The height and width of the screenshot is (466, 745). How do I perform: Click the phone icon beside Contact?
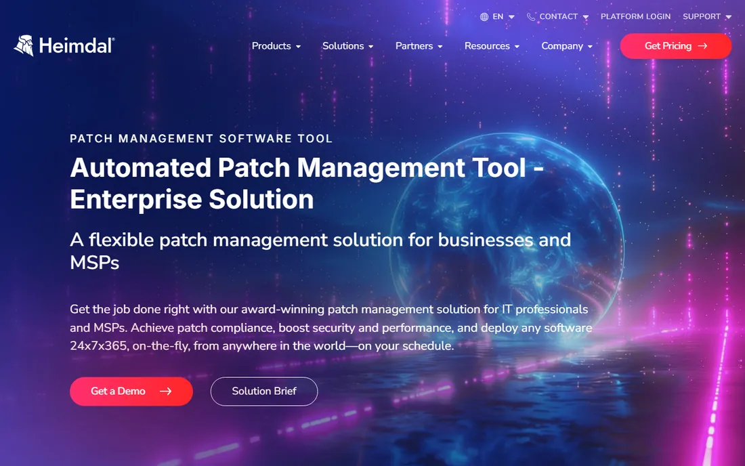point(531,17)
